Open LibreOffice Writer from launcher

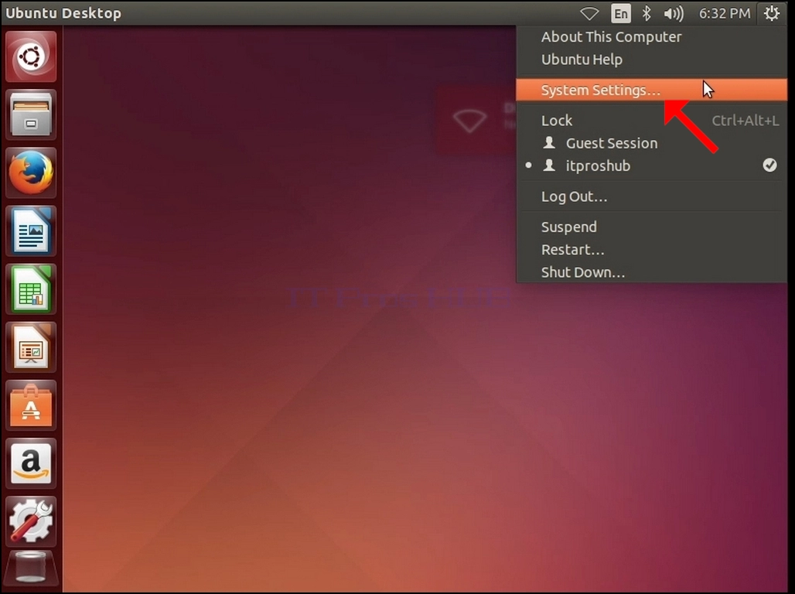click(x=31, y=230)
